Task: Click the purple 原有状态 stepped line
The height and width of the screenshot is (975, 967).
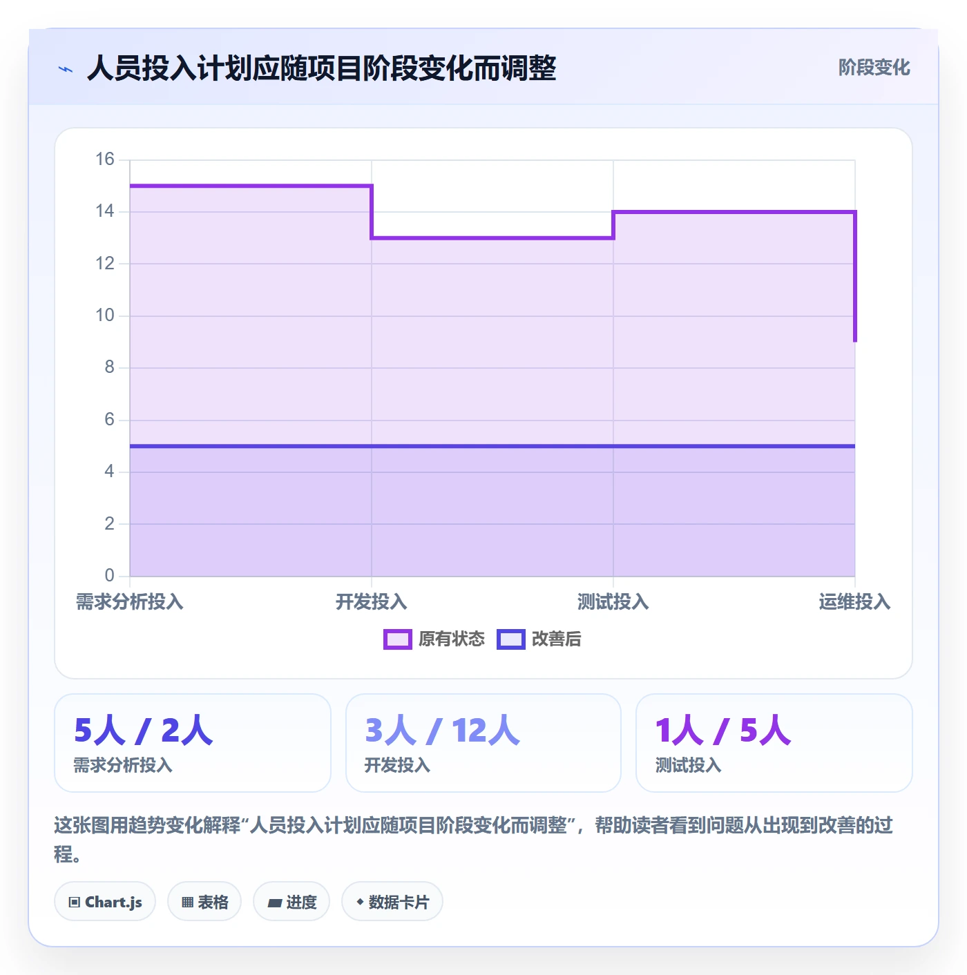Action: point(492,238)
